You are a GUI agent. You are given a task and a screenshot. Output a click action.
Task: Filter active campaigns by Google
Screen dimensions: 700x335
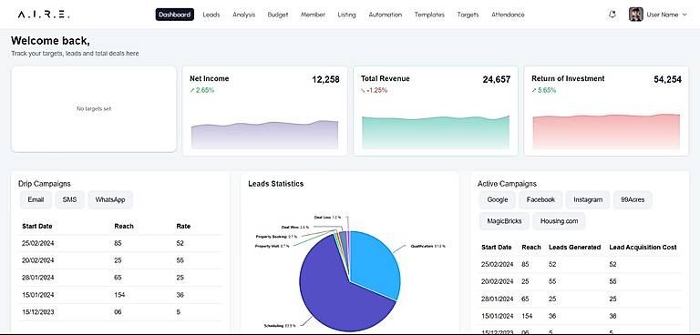pos(498,200)
